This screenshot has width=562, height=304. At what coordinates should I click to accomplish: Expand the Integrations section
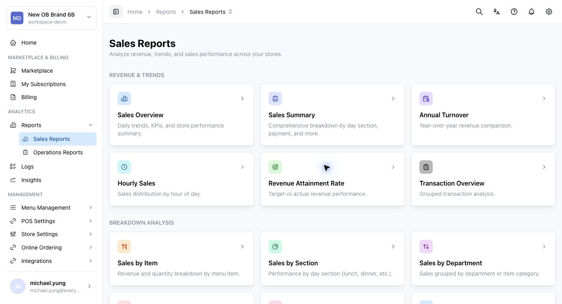(91, 261)
